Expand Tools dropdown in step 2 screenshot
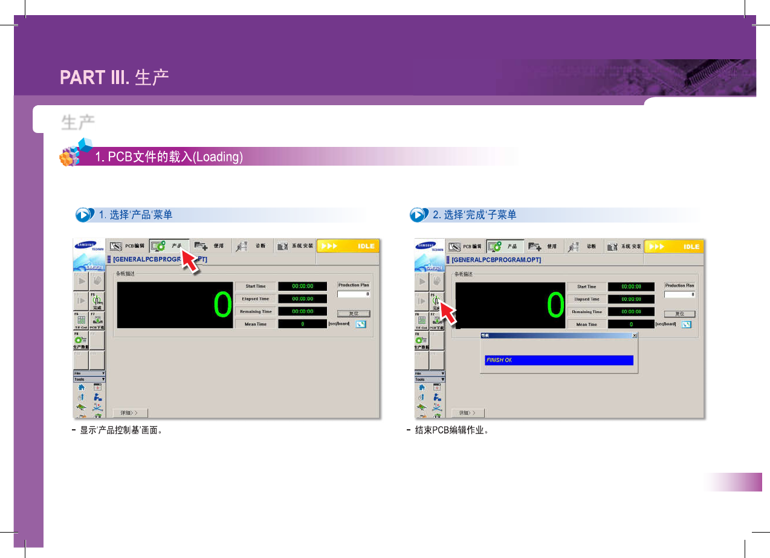This screenshot has height=558, width=770. 429,380
